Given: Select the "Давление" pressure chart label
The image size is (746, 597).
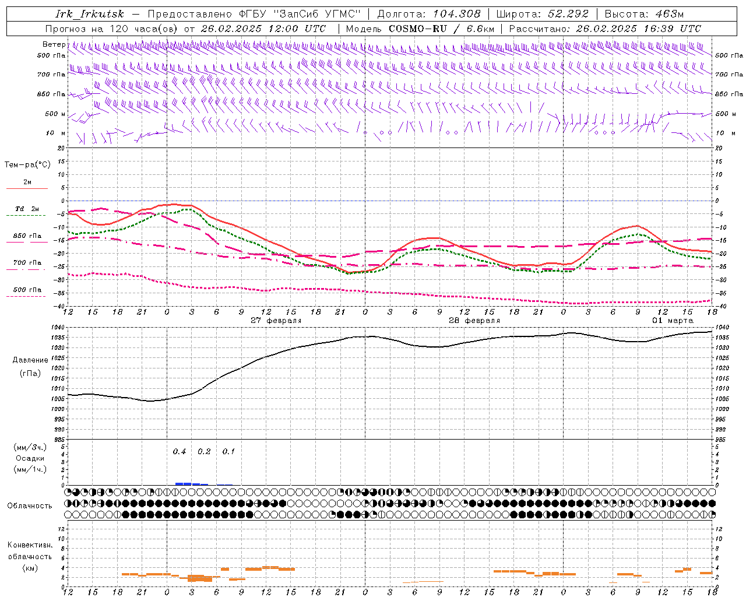Looking at the screenshot, I should [x=30, y=360].
